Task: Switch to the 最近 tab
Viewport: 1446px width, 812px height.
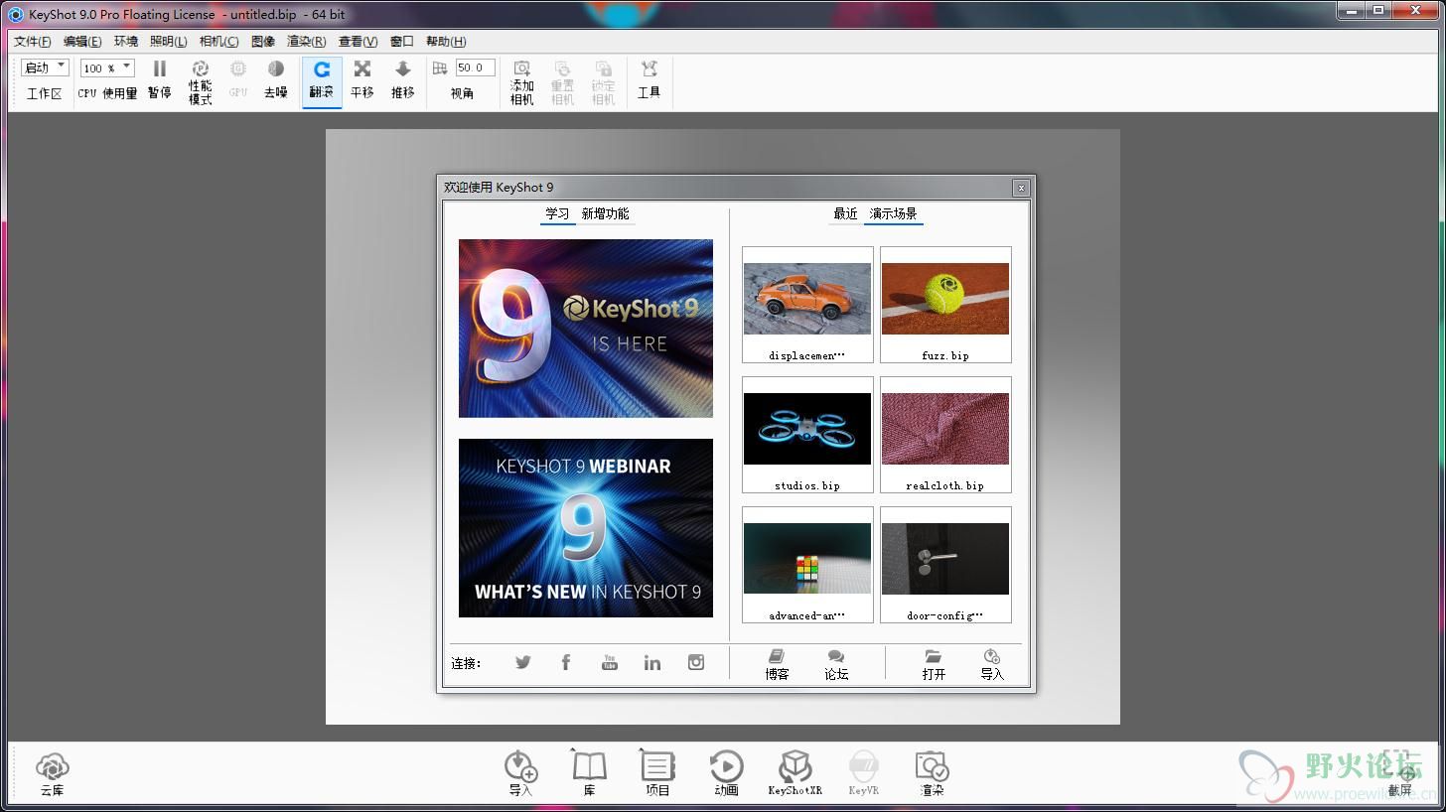Action: coord(845,214)
